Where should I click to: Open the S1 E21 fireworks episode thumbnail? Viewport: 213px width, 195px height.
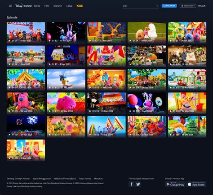[26, 127]
